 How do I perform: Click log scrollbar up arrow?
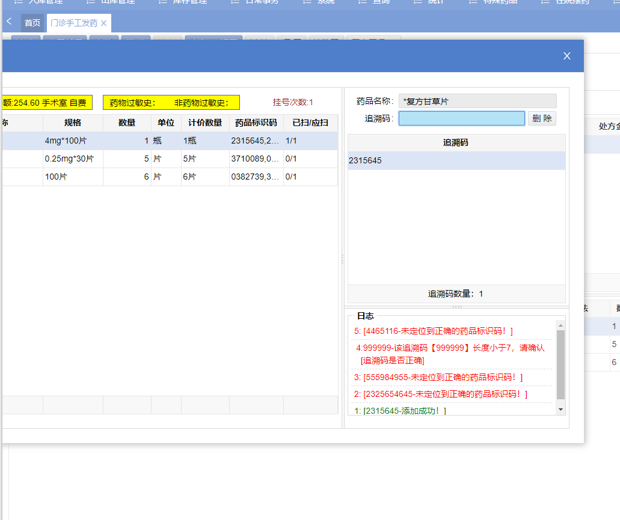coord(560,325)
